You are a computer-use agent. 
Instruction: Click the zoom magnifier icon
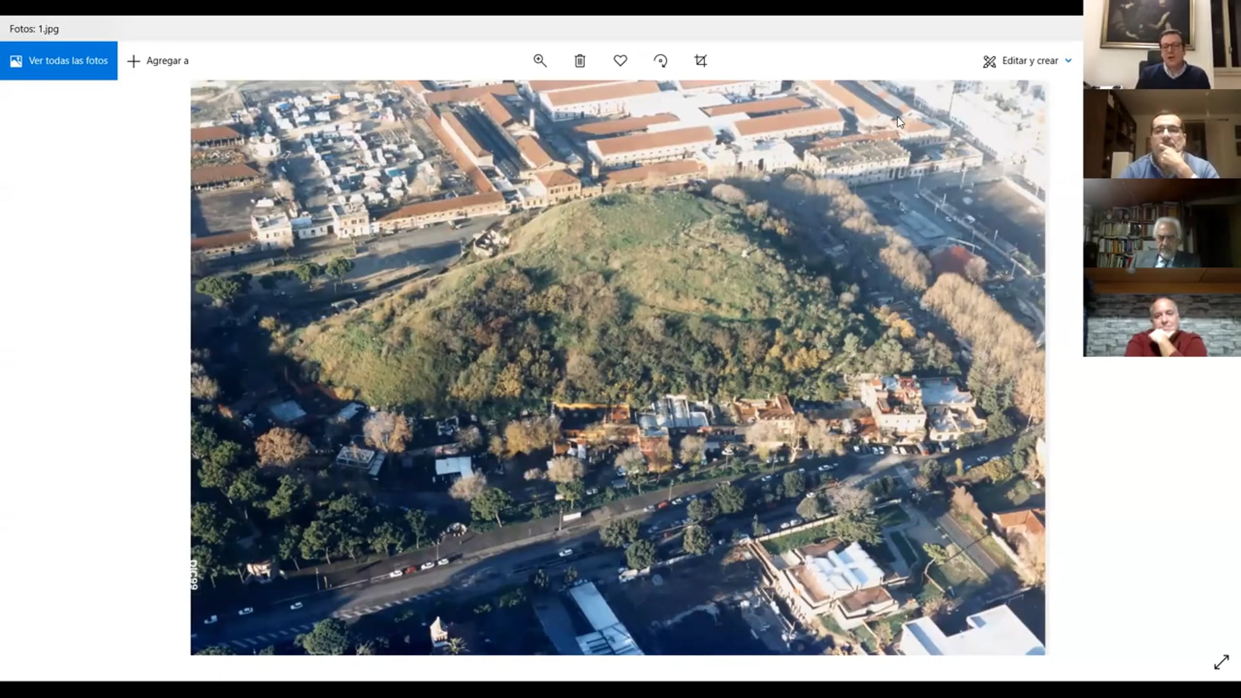[540, 61]
